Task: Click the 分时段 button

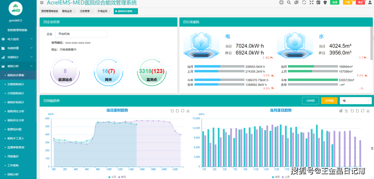Action: [310, 101]
